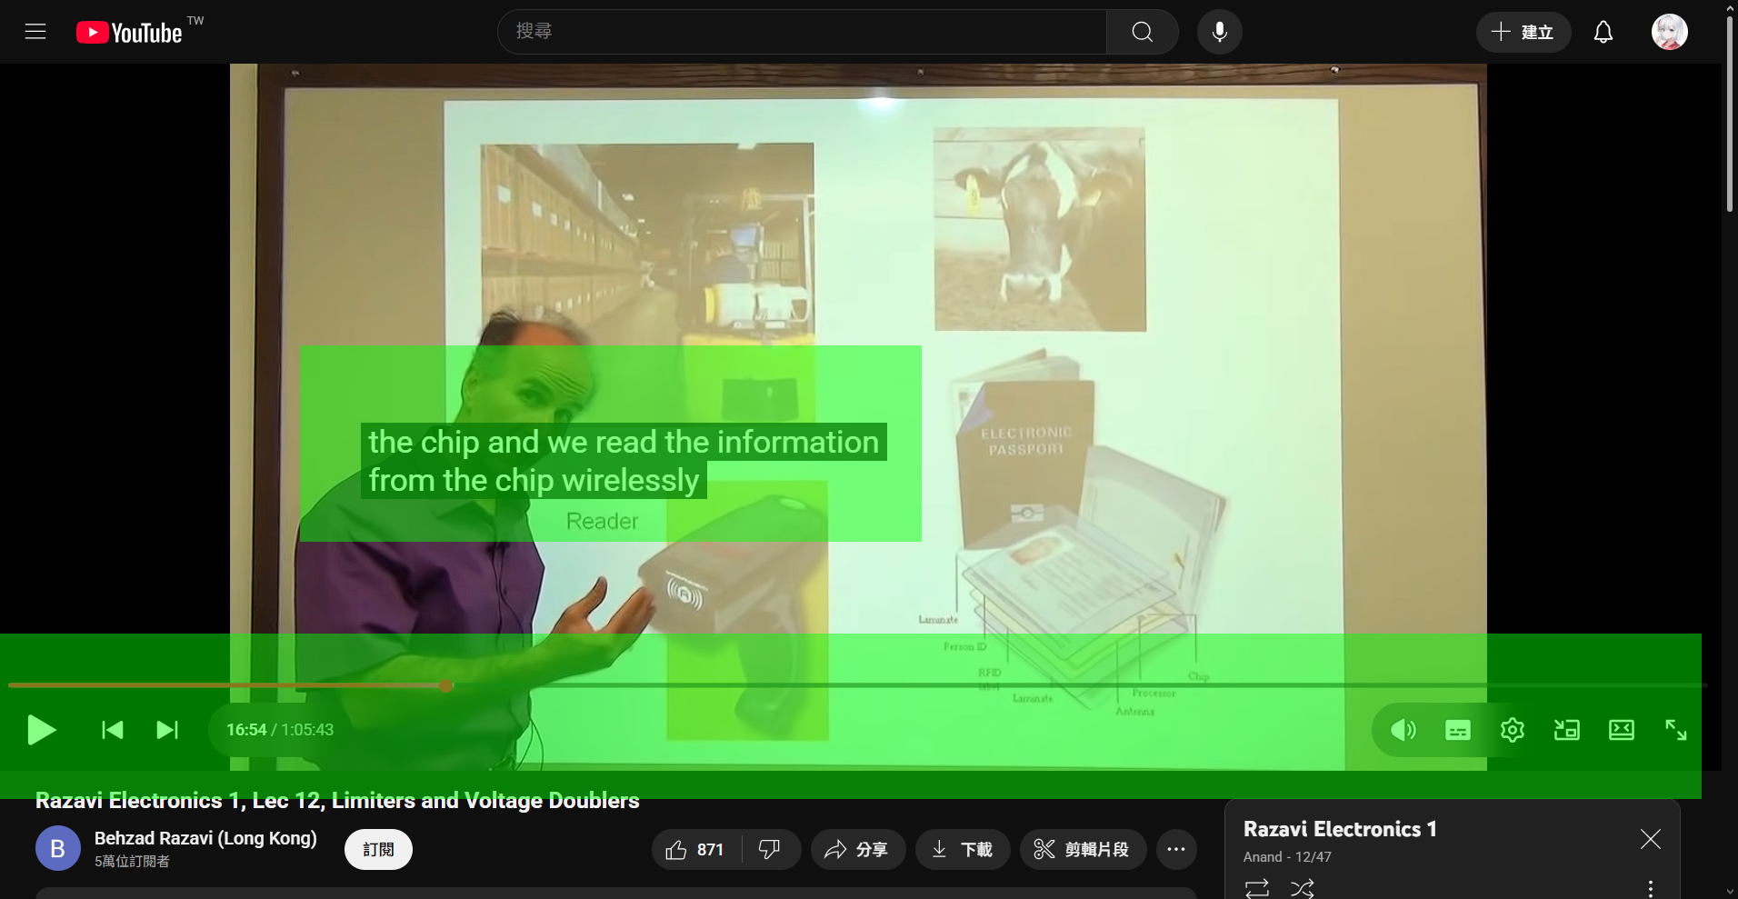This screenshot has width=1738, height=899.
Task: Open the Razavi Electronics 1 playlist title
Action: pos(1340,829)
